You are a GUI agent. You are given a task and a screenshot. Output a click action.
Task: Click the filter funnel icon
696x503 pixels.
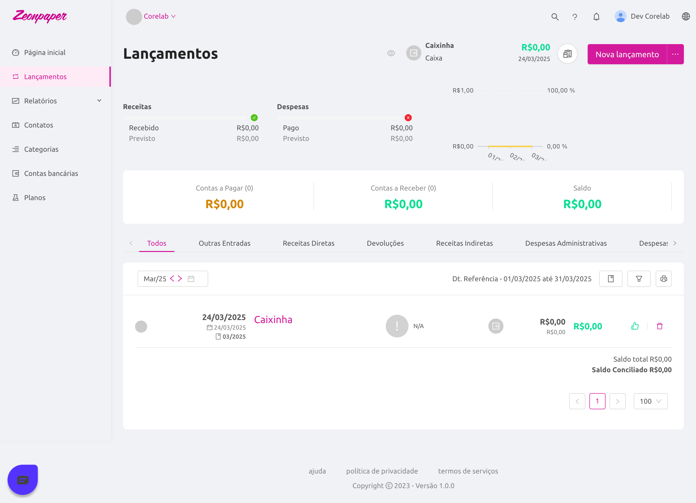[639, 279]
